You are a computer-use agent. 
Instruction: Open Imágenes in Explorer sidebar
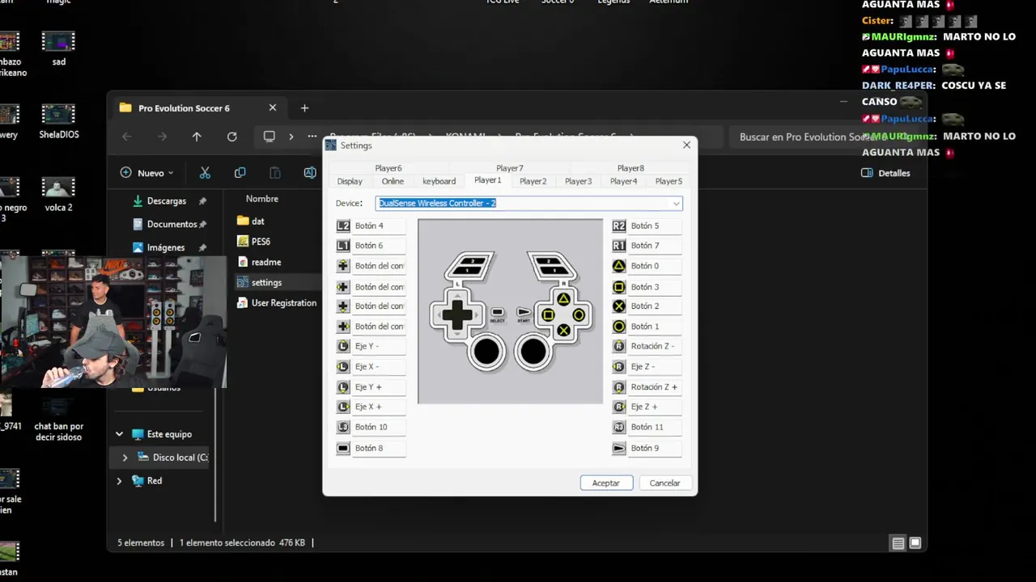coord(166,247)
